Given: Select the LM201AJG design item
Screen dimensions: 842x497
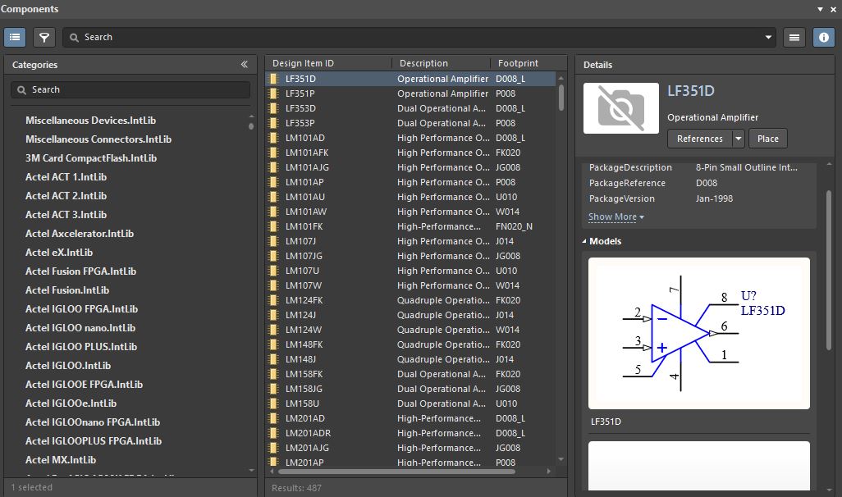Looking at the screenshot, I should coord(307,448).
